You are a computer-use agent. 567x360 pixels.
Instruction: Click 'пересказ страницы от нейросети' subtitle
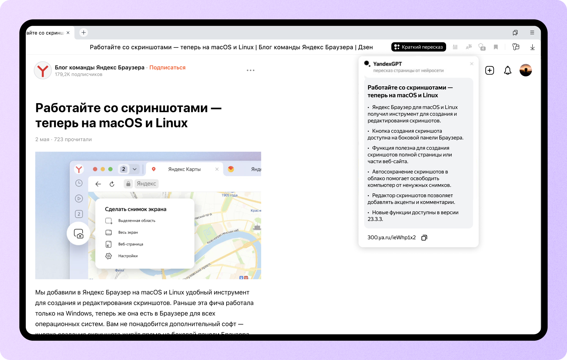[x=408, y=70]
